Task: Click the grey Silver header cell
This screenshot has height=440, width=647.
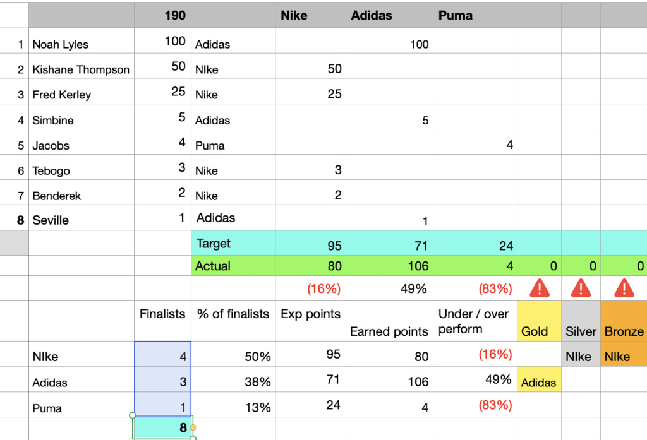Action: click(x=581, y=321)
